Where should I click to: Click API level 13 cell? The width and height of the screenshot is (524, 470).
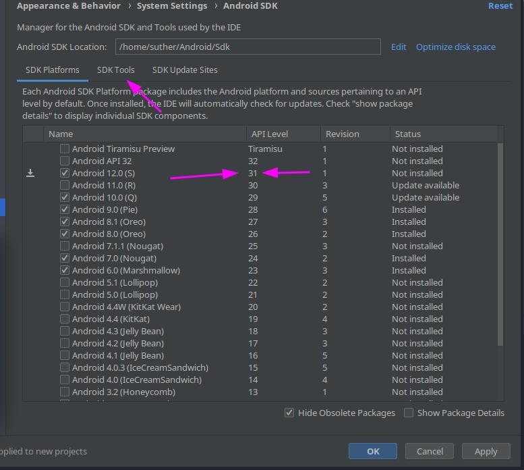[x=253, y=392]
